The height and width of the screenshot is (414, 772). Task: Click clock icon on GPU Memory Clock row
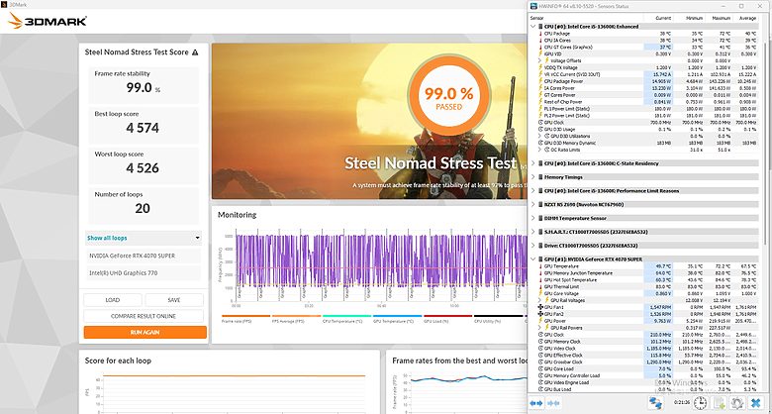(x=541, y=341)
